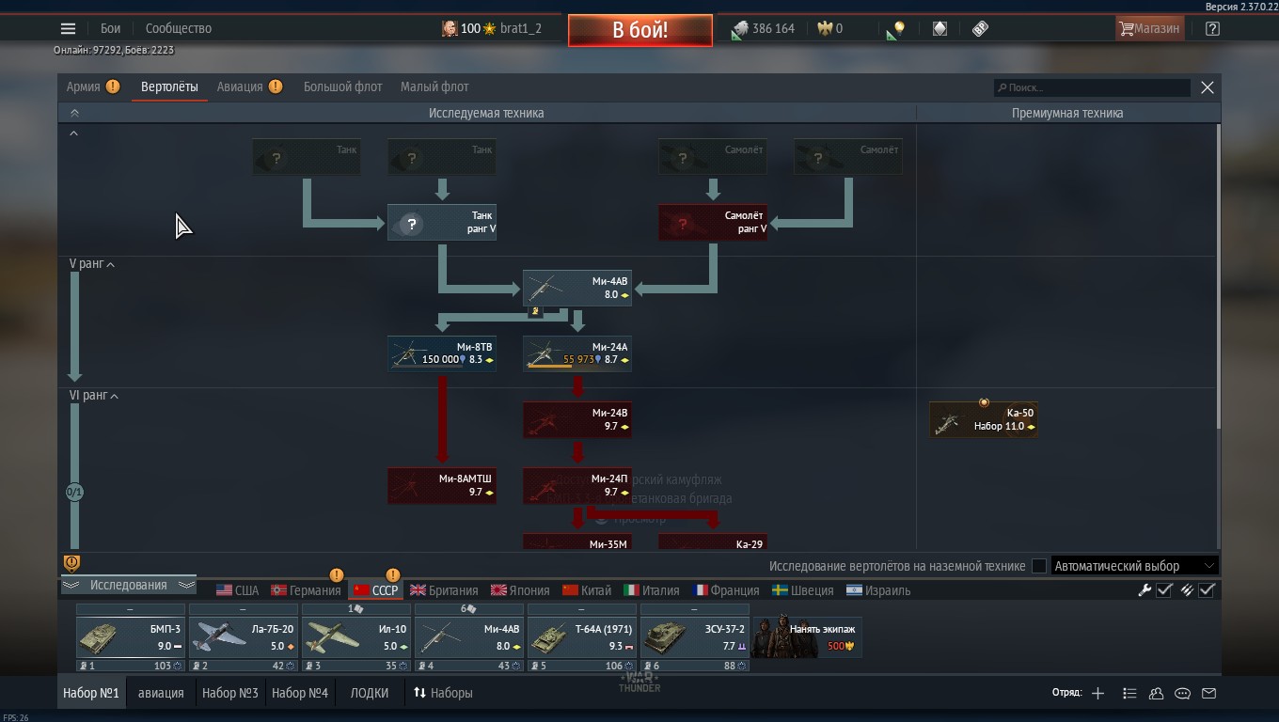Viewport: 1279px width, 722px height.
Task: Open the 'Автоматический выбор' dropdown
Action: coord(1134,566)
